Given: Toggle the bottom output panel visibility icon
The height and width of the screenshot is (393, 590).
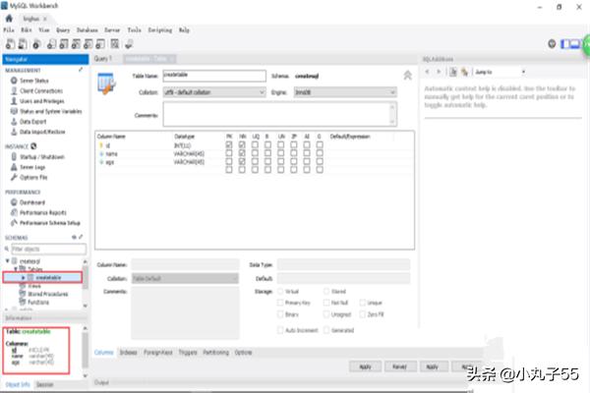Looking at the screenshot, I should click(575, 44).
